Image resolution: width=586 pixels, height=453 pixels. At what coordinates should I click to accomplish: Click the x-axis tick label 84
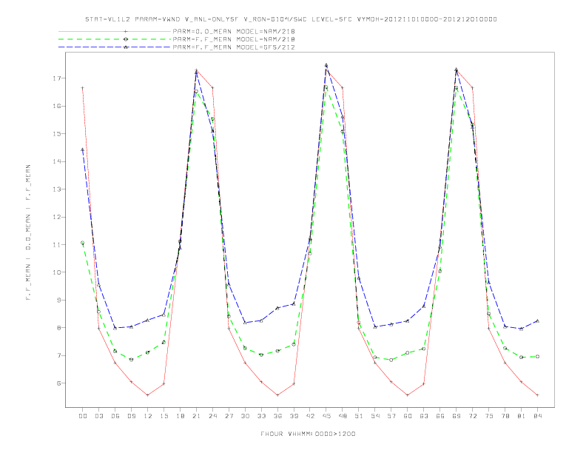538,416
